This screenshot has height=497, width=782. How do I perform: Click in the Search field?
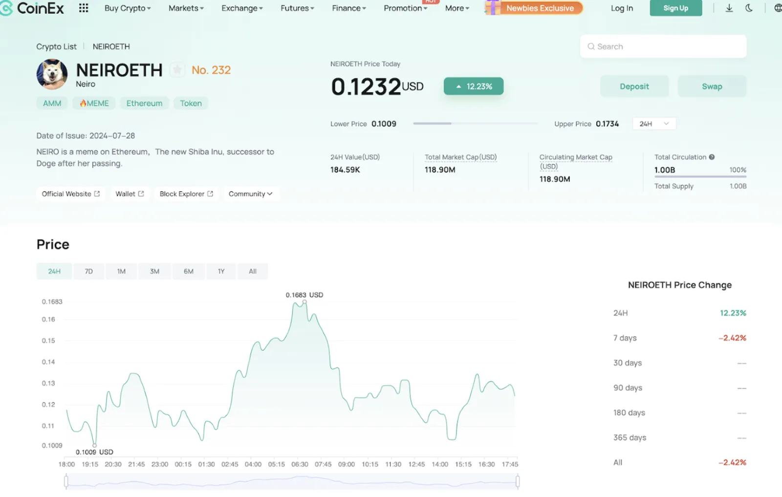click(663, 46)
